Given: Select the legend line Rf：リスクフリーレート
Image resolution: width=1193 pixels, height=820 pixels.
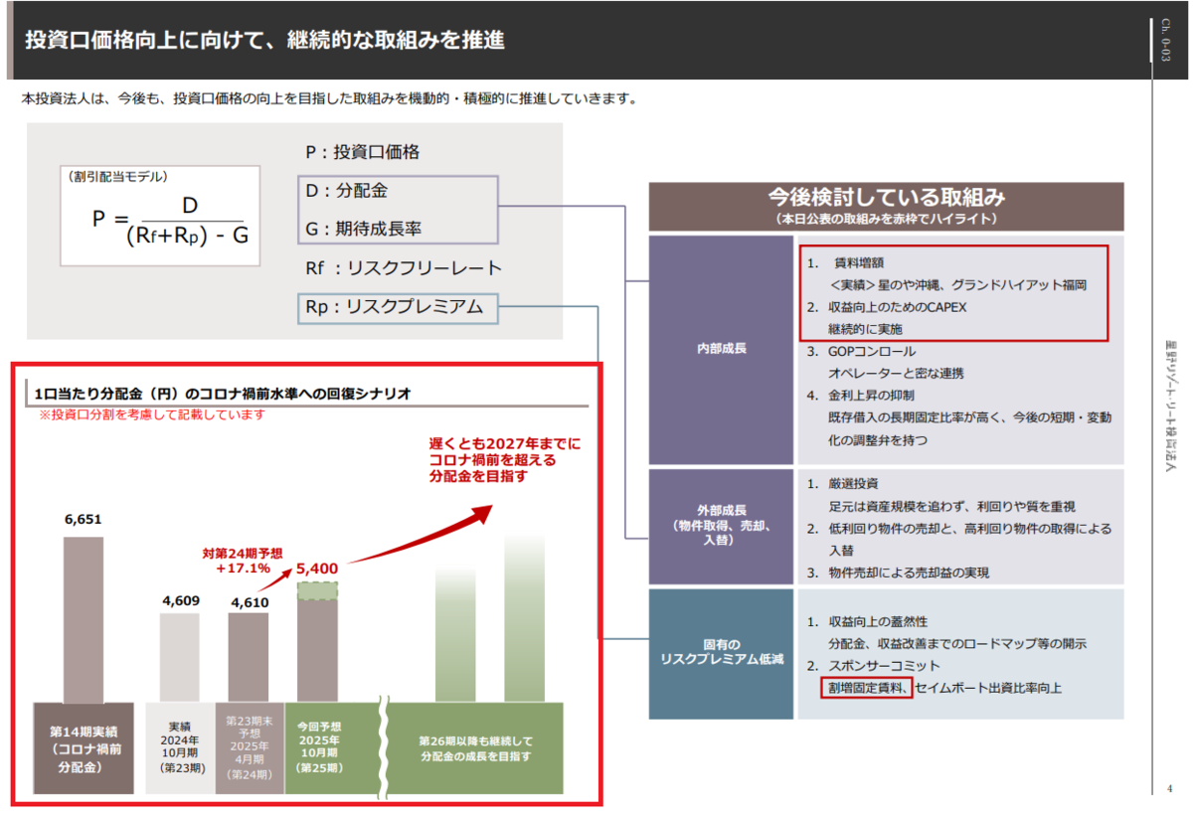Looking at the screenshot, I should pos(405,268).
